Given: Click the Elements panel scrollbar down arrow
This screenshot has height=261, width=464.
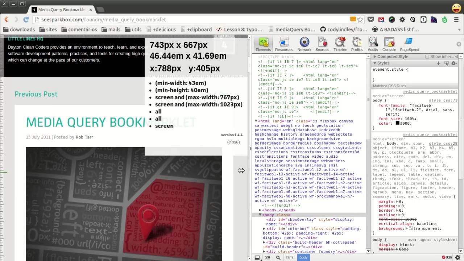Looking at the screenshot, I should point(368,251).
